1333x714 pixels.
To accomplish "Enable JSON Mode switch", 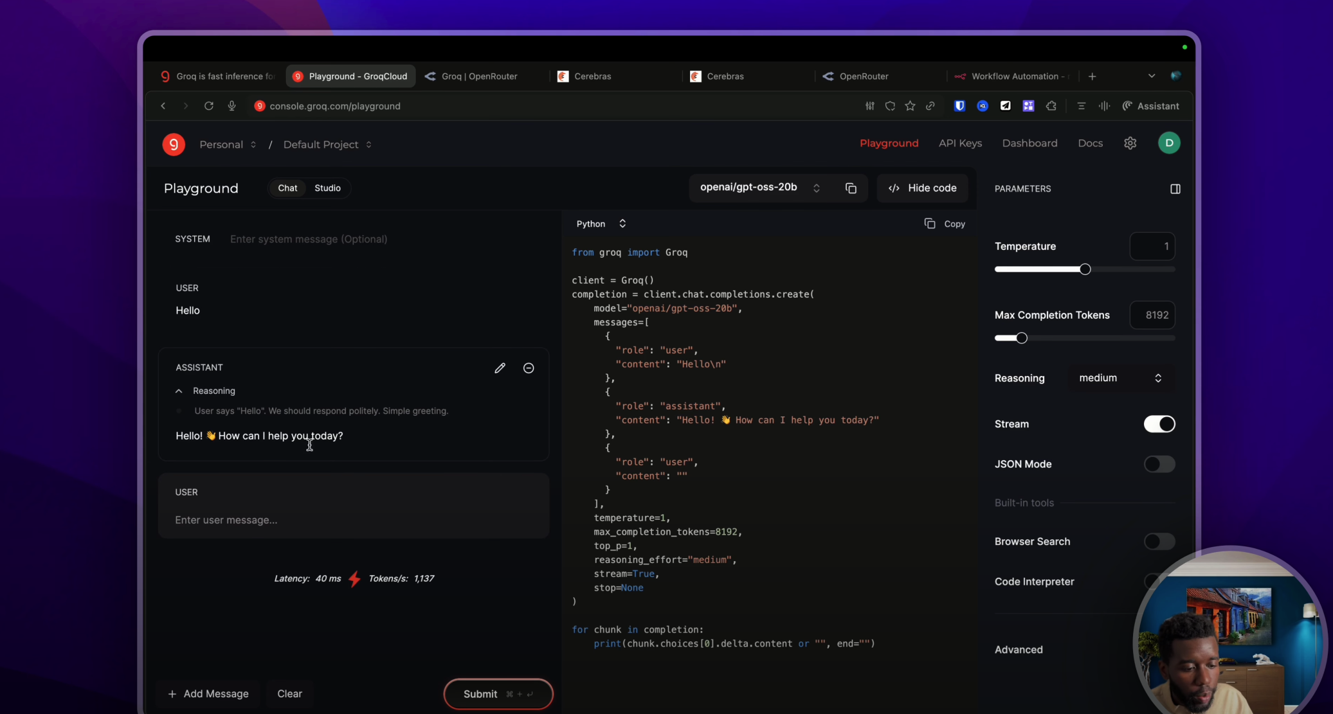I will point(1159,464).
